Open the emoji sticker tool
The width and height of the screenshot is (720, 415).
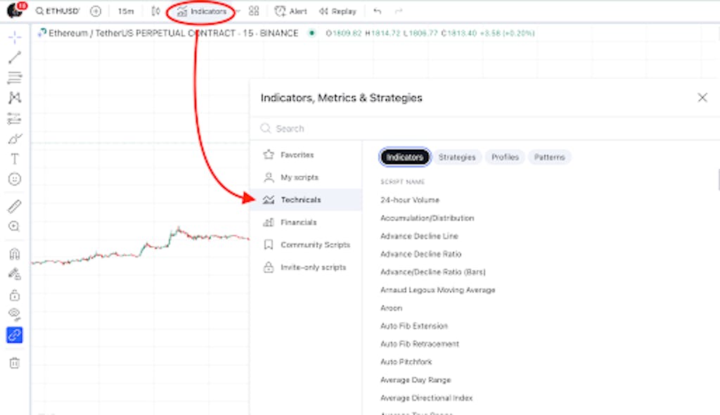14,179
